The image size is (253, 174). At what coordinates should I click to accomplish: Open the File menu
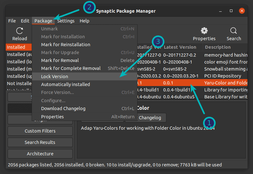12,21
